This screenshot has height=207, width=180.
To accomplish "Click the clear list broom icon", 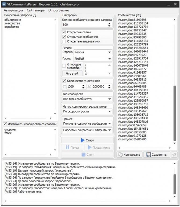I will [x=174, y=154].
